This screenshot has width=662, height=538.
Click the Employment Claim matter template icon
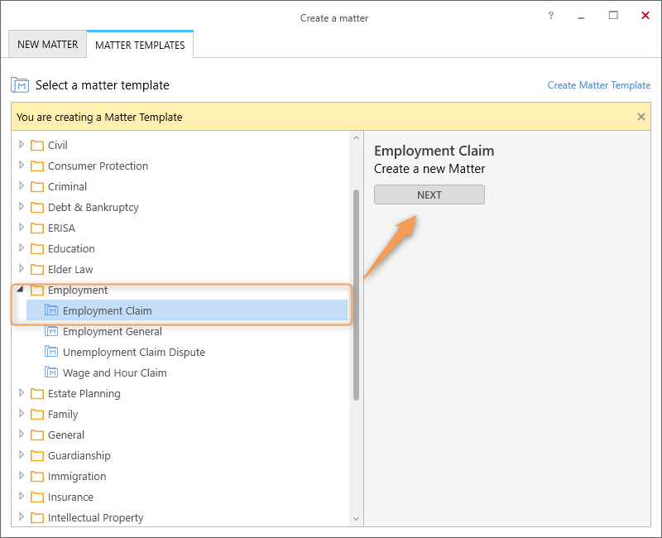(x=51, y=310)
